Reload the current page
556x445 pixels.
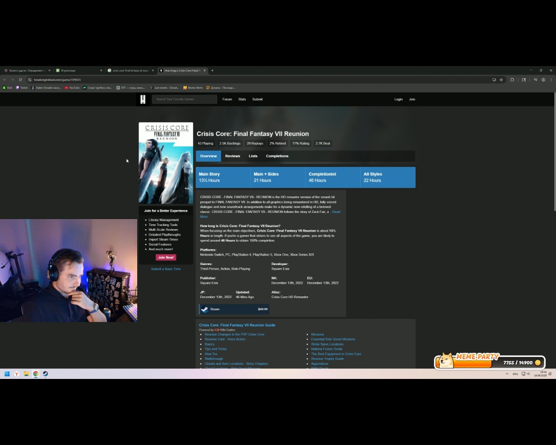20,80
